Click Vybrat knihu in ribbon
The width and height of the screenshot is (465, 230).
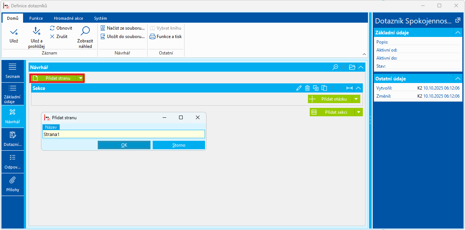click(x=165, y=28)
